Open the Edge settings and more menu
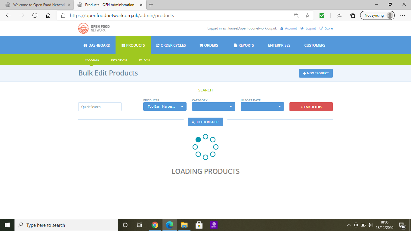The image size is (411, 231). [403, 15]
